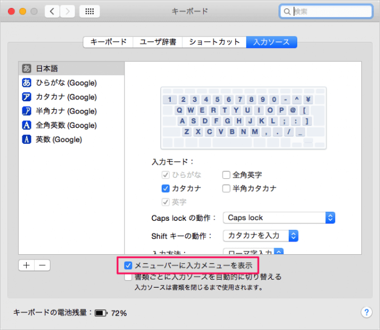Remove input source with minus button
This screenshot has width=380, height=330.
pyautogui.click(x=43, y=265)
